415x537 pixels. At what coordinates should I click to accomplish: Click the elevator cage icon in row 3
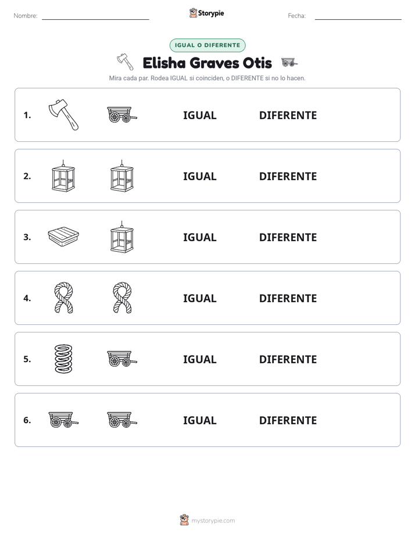pos(122,237)
